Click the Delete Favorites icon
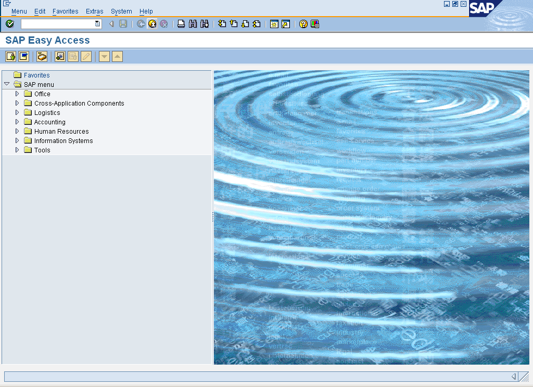Image resolution: width=533 pixels, height=387 pixels. [x=73, y=56]
